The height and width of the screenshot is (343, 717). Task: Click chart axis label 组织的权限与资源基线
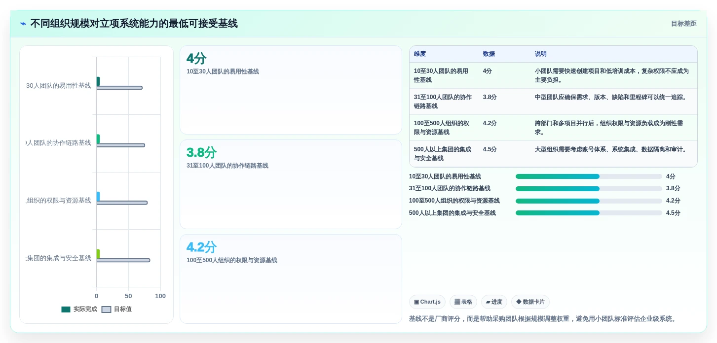tap(59, 201)
